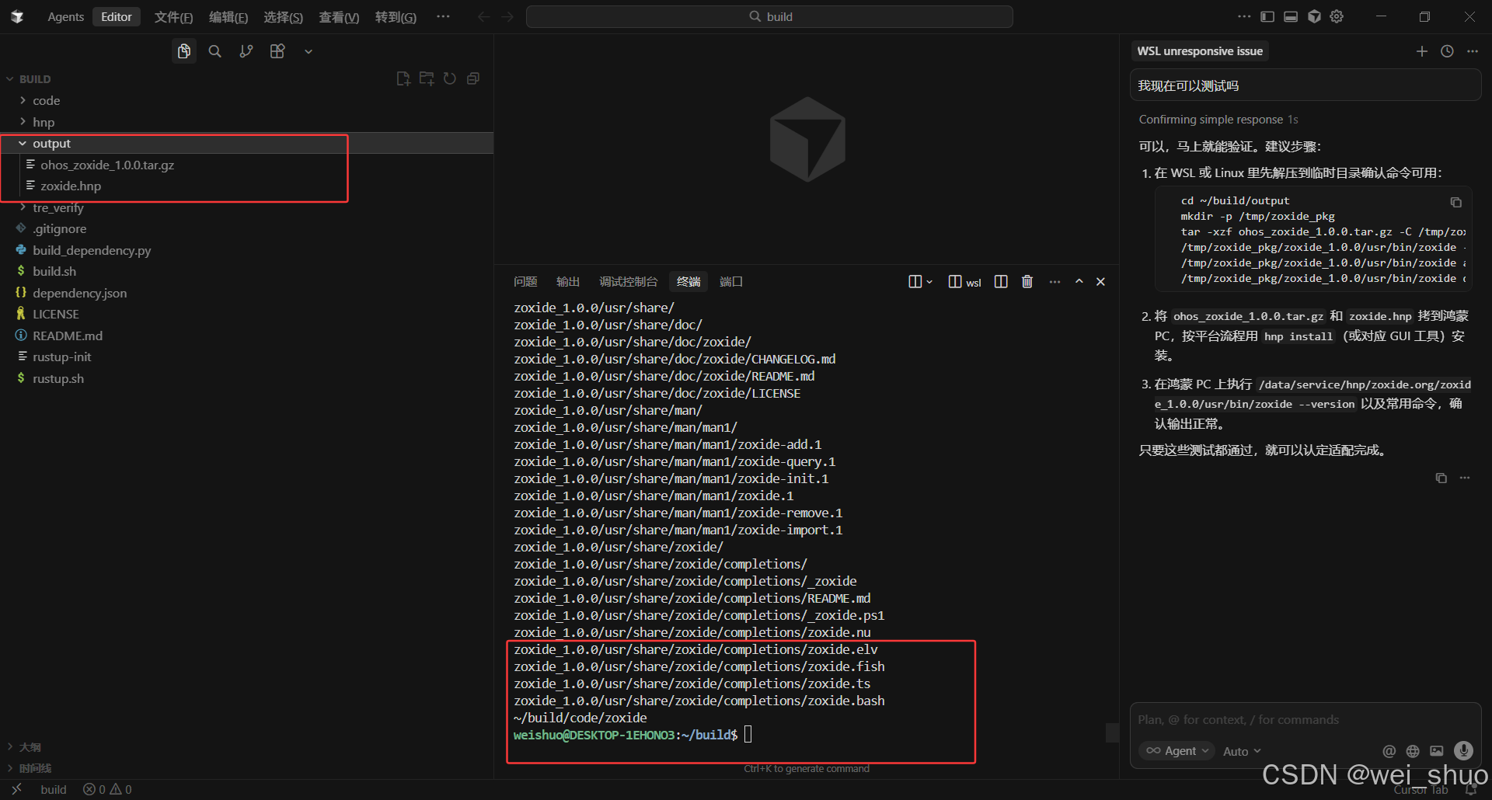Open build.sh file
The height and width of the screenshot is (800, 1492).
point(54,272)
